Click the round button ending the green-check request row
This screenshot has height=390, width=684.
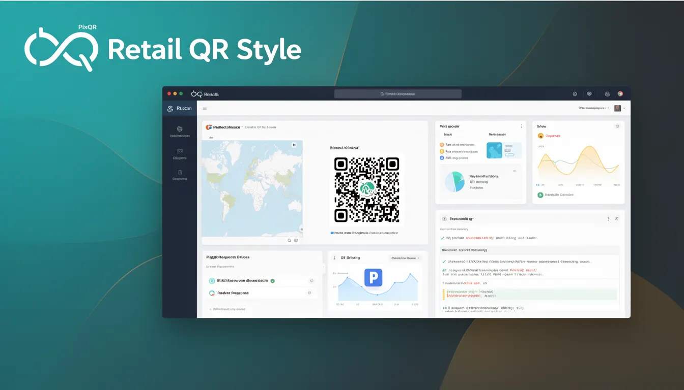tap(311, 280)
